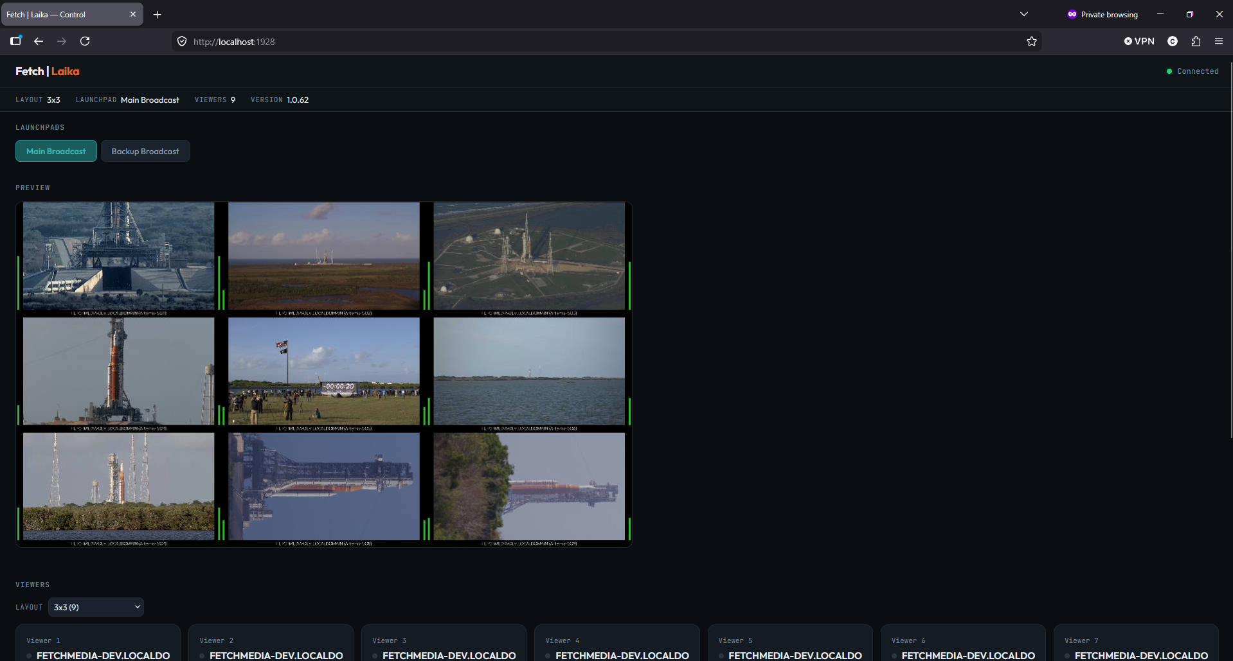Open the Firefox View icon
The width and height of the screenshot is (1233, 661).
point(15,40)
